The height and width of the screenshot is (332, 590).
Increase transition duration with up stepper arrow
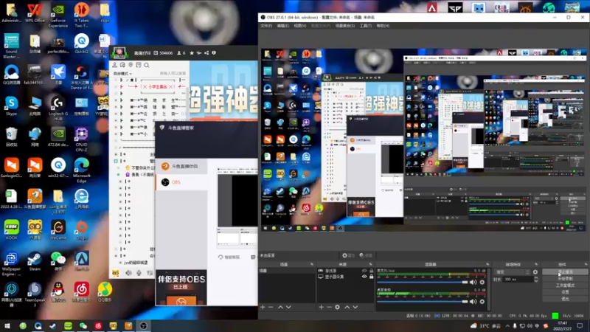pos(536,278)
